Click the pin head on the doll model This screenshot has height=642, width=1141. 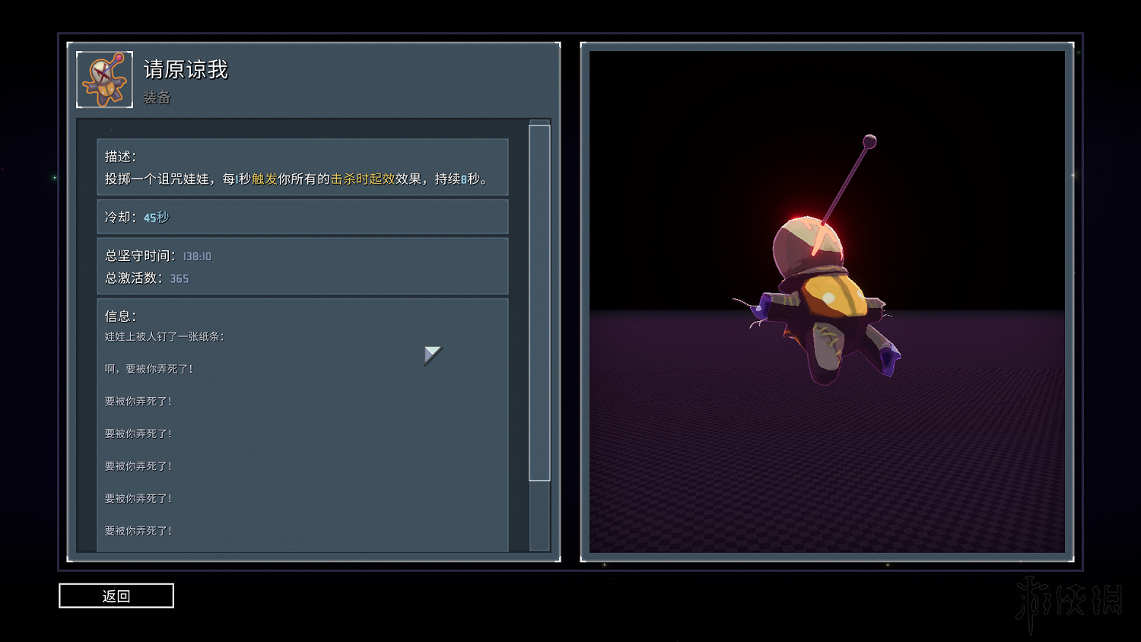[x=869, y=141]
